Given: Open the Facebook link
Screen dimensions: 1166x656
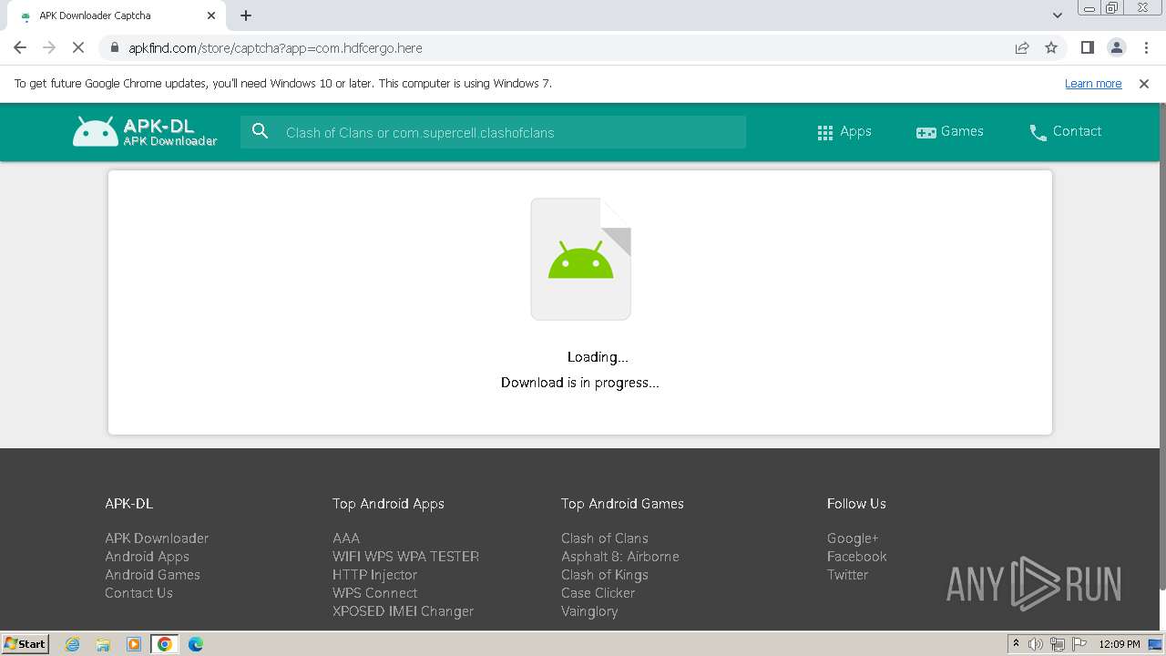Looking at the screenshot, I should (856, 557).
